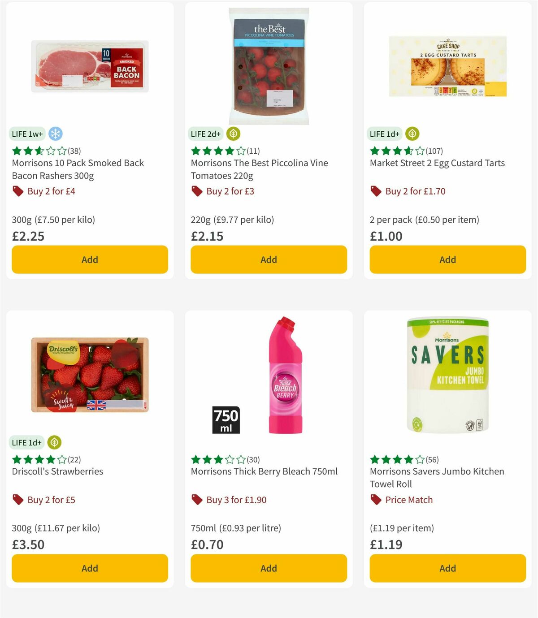
Task: Open Market Street 2 Egg Custard Tarts
Action: 437,163
